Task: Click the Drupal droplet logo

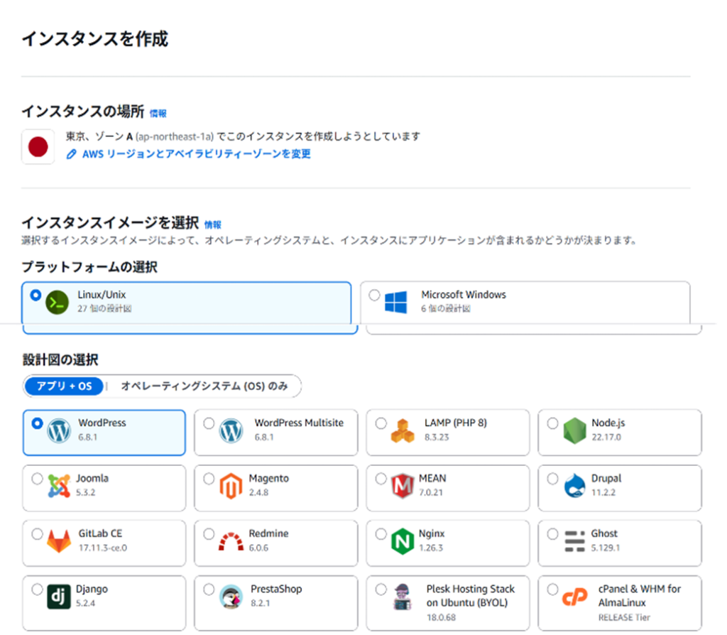Action: click(x=574, y=486)
